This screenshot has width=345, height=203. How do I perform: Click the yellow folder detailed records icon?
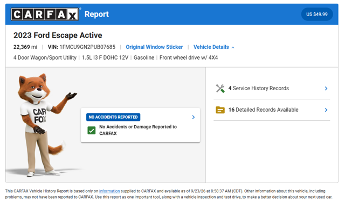click(220, 110)
